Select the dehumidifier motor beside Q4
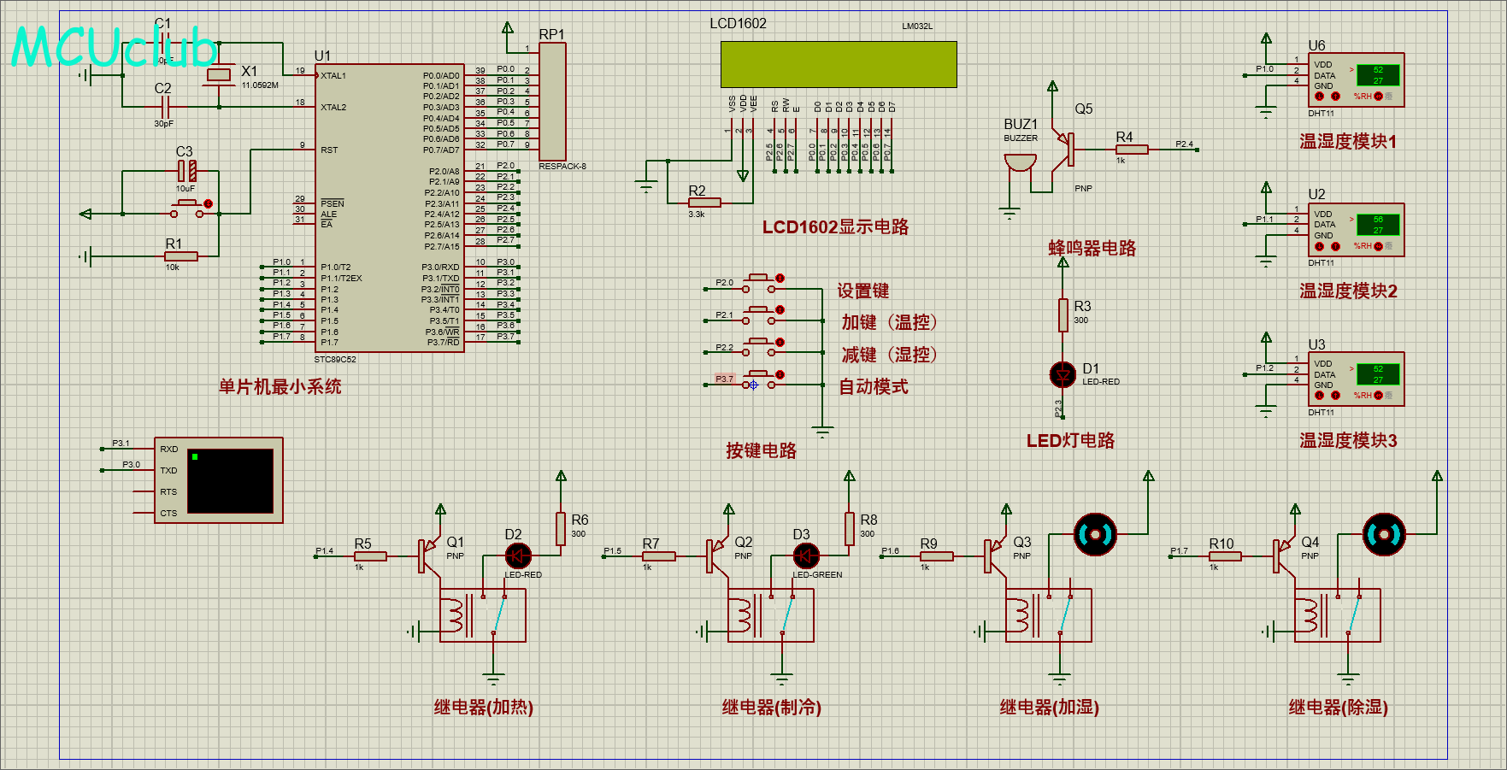1507x770 pixels. pos(1384,534)
